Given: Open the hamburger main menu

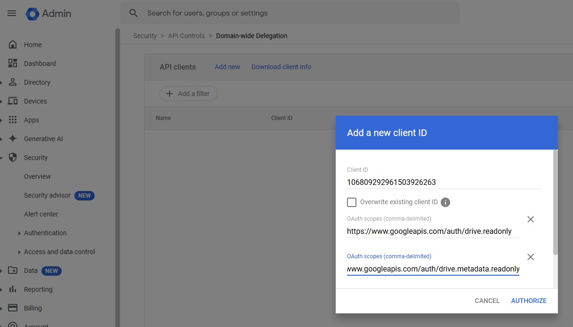Looking at the screenshot, I should [12, 13].
